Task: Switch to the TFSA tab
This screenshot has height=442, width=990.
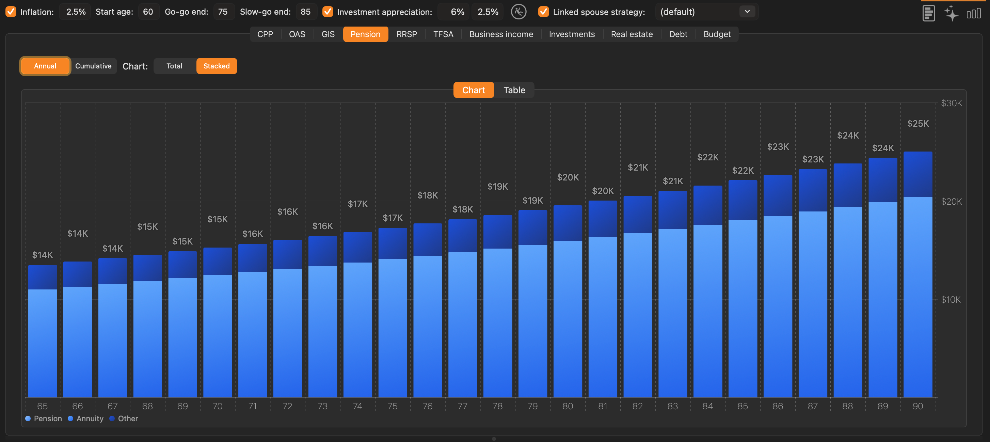Action: pos(443,34)
